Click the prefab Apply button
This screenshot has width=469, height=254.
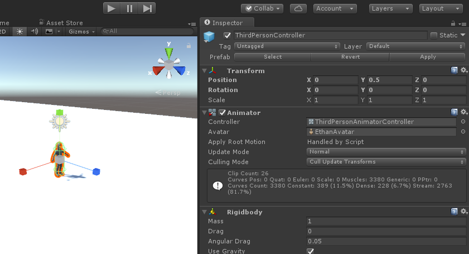(x=428, y=56)
